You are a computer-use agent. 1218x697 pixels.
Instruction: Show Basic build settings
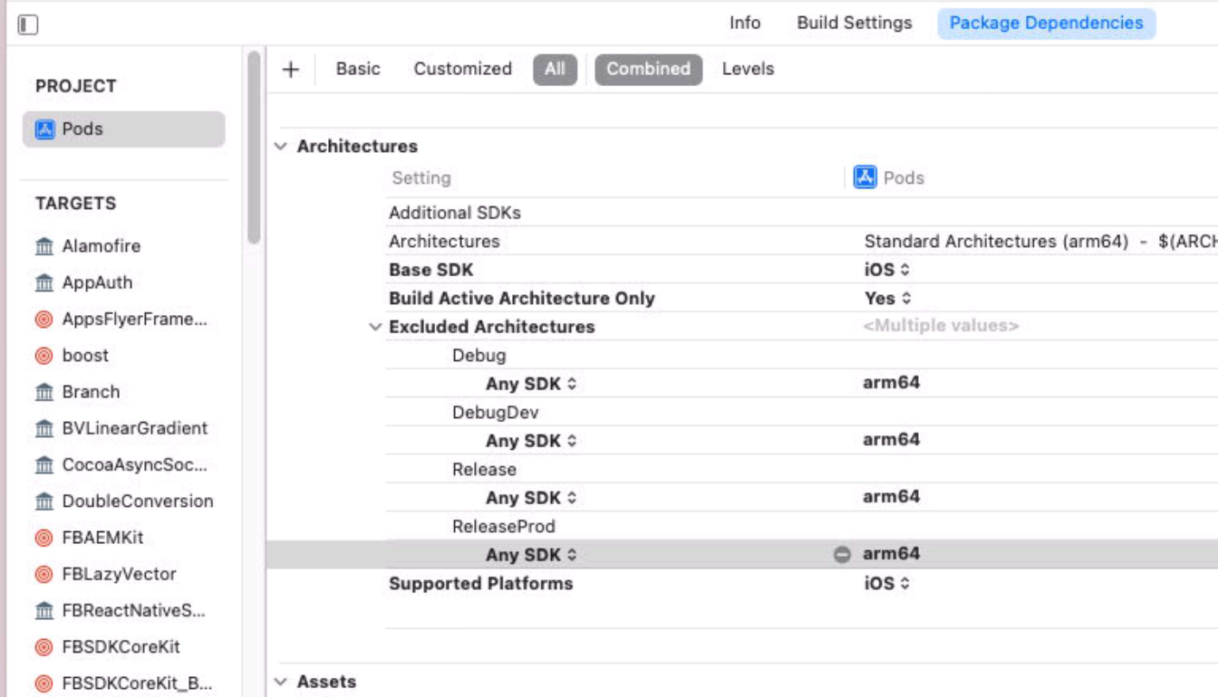point(358,70)
